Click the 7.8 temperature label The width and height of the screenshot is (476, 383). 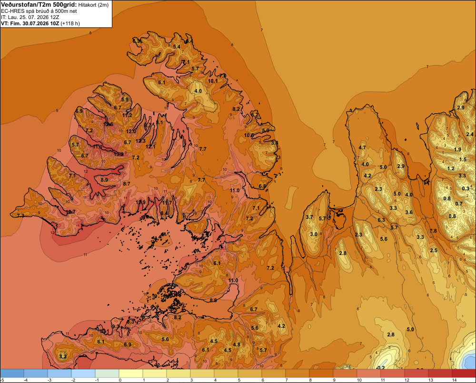433,231
